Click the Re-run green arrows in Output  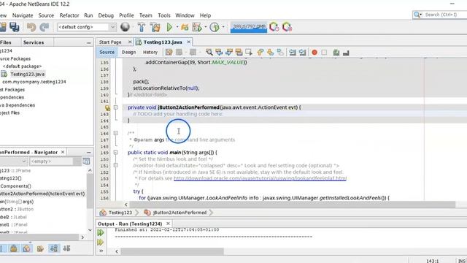tap(101, 232)
